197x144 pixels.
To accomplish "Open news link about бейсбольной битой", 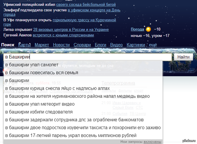I will coord(86,5).
